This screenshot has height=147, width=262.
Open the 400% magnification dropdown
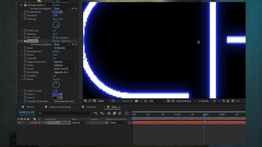[x=104, y=101]
